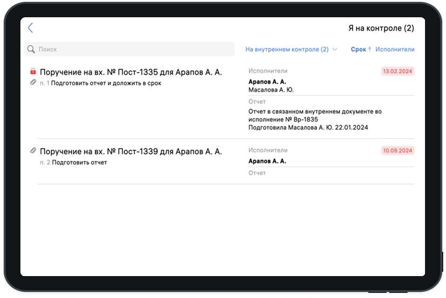Go back using the left chevron arrow
The width and height of the screenshot is (446, 298).
(x=30, y=28)
